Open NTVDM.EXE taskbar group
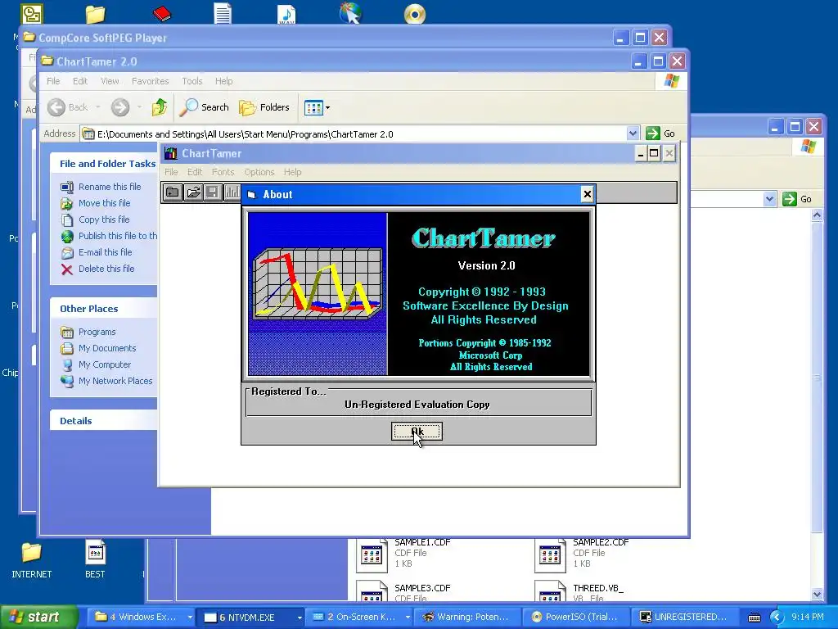 [251, 617]
